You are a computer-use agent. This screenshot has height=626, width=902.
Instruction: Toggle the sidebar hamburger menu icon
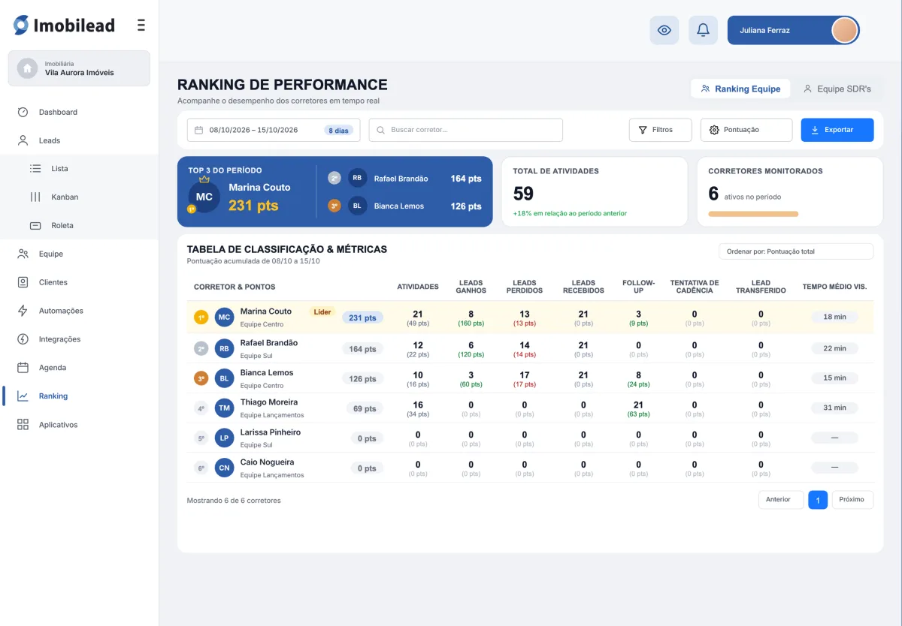click(x=141, y=26)
